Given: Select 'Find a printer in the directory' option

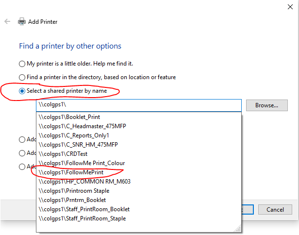Looking at the screenshot, I should pos(22,77).
